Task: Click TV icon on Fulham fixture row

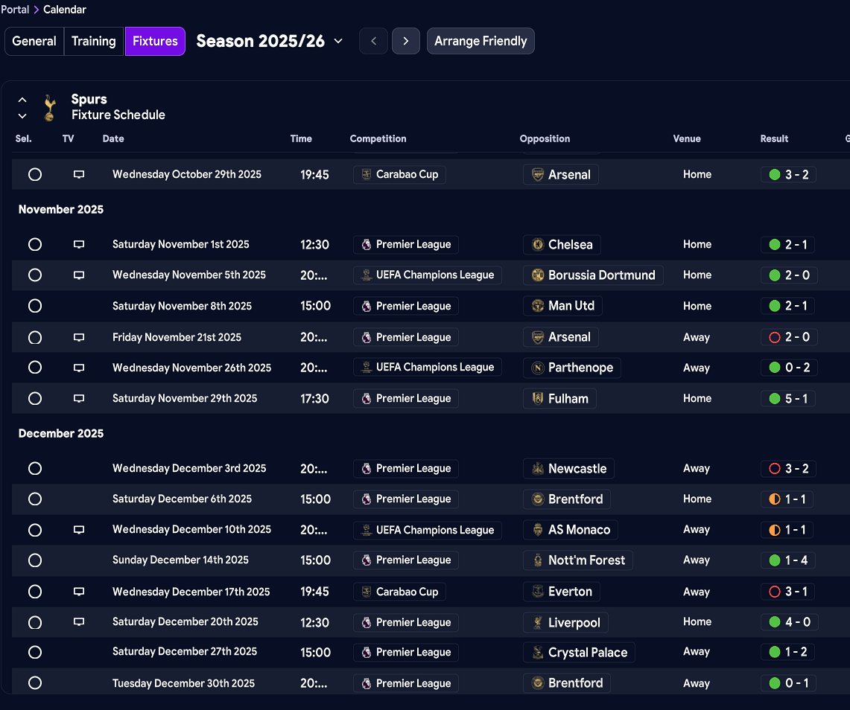Action: coord(79,399)
